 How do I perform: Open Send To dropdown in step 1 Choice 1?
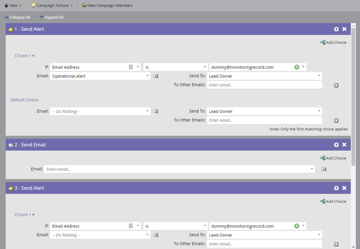click(x=319, y=76)
